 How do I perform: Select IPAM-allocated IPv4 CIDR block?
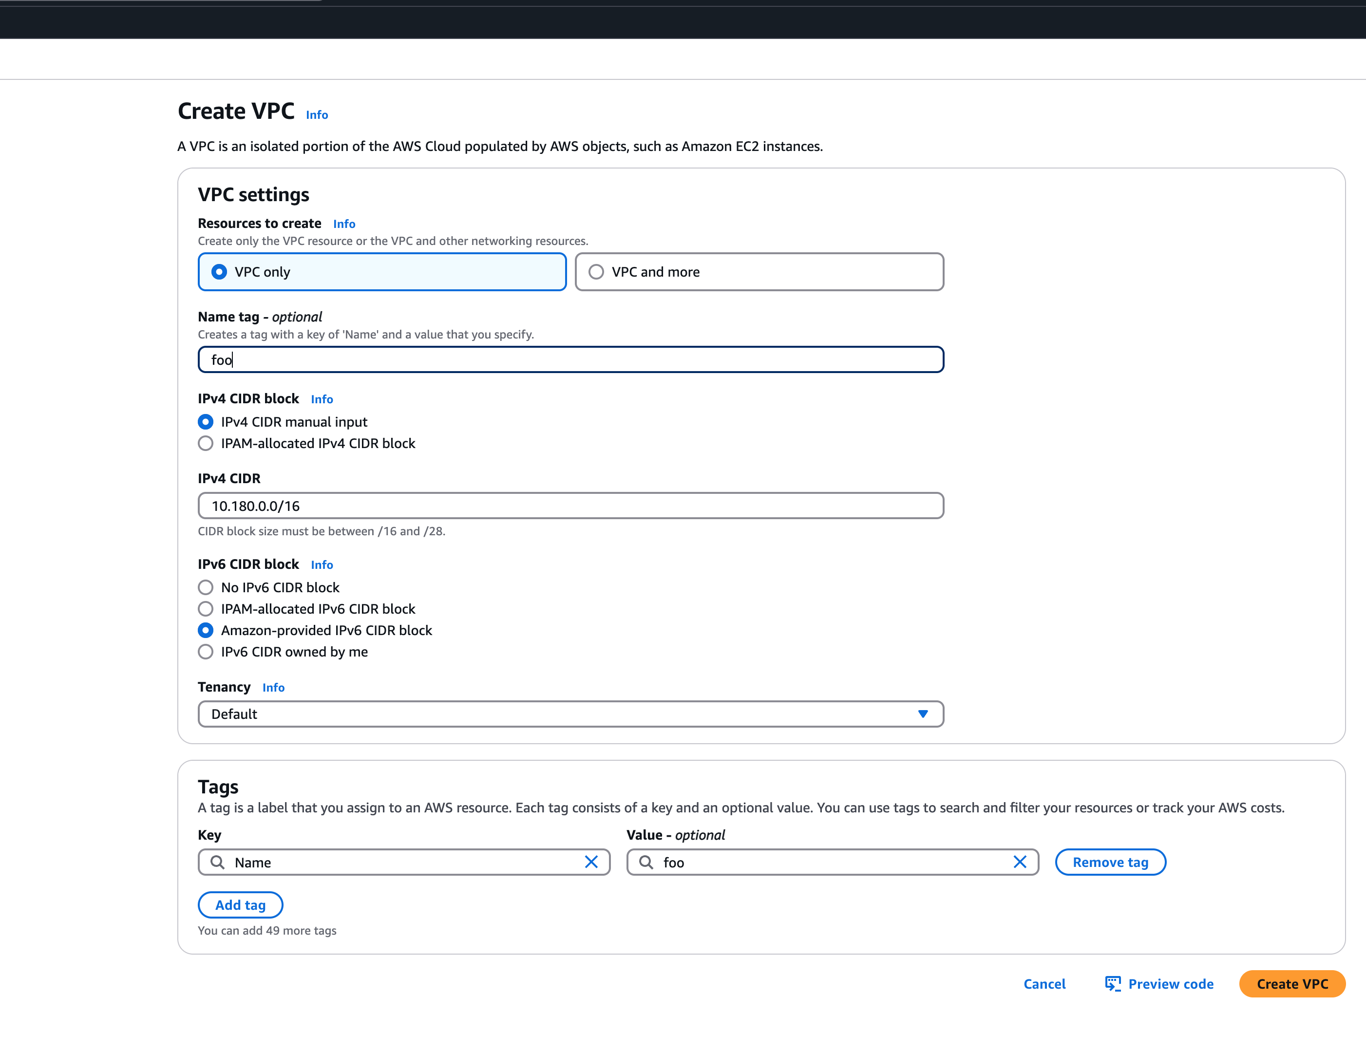[x=206, y=443]
